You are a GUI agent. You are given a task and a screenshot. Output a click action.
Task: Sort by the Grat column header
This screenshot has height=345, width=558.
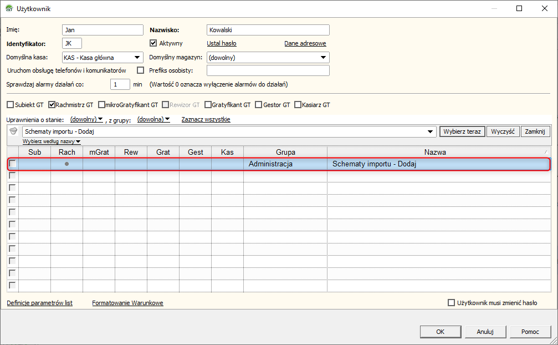pyautogui.click(x=163, y=152)
